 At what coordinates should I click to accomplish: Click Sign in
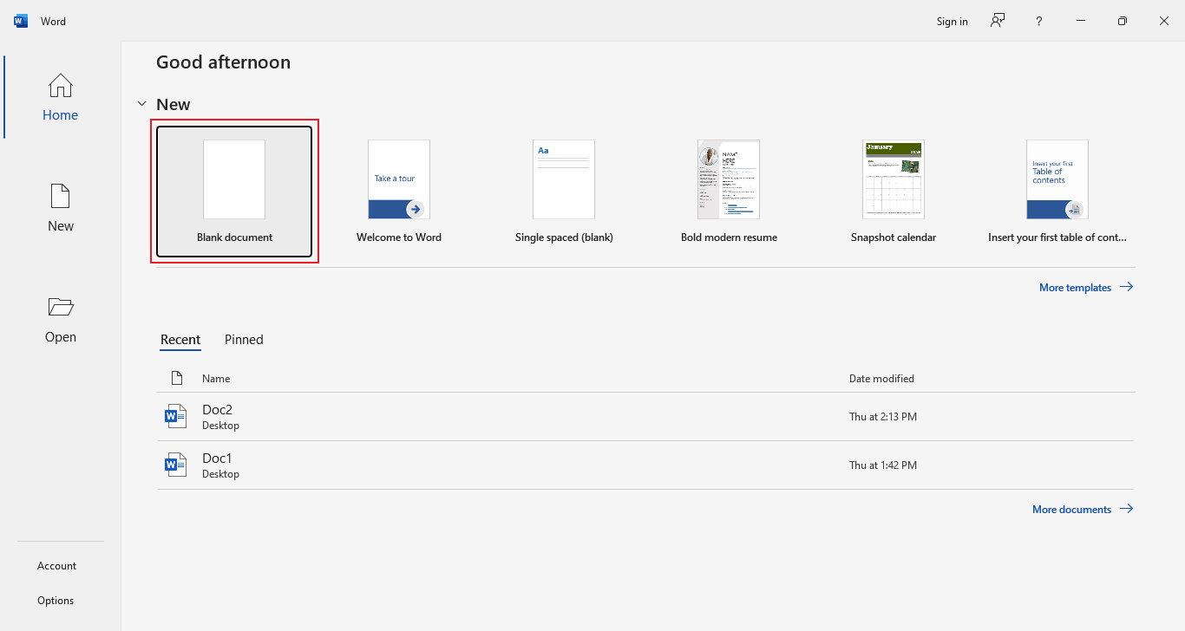point(951,20)
